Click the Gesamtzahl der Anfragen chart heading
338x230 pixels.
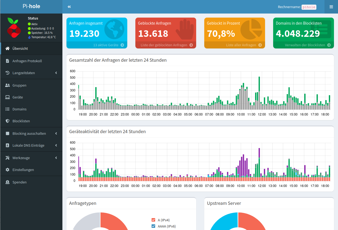point(118,60)
